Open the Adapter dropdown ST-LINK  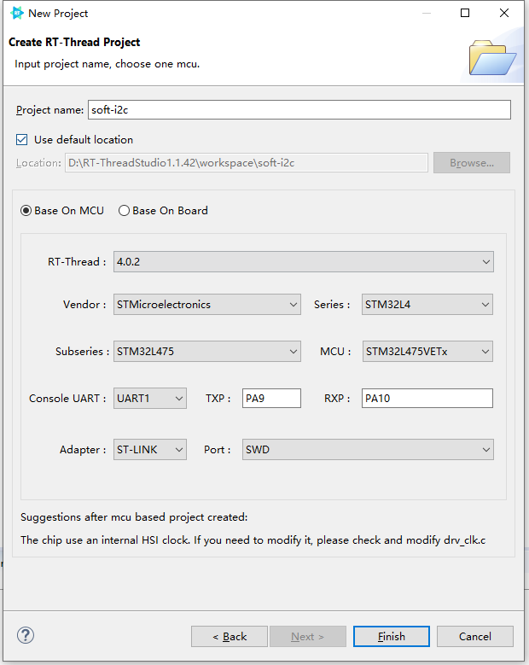pos(150,450)
